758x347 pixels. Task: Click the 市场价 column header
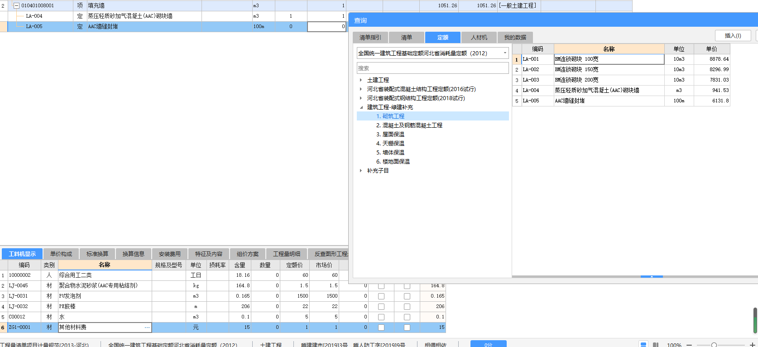[x=324, y=265]
